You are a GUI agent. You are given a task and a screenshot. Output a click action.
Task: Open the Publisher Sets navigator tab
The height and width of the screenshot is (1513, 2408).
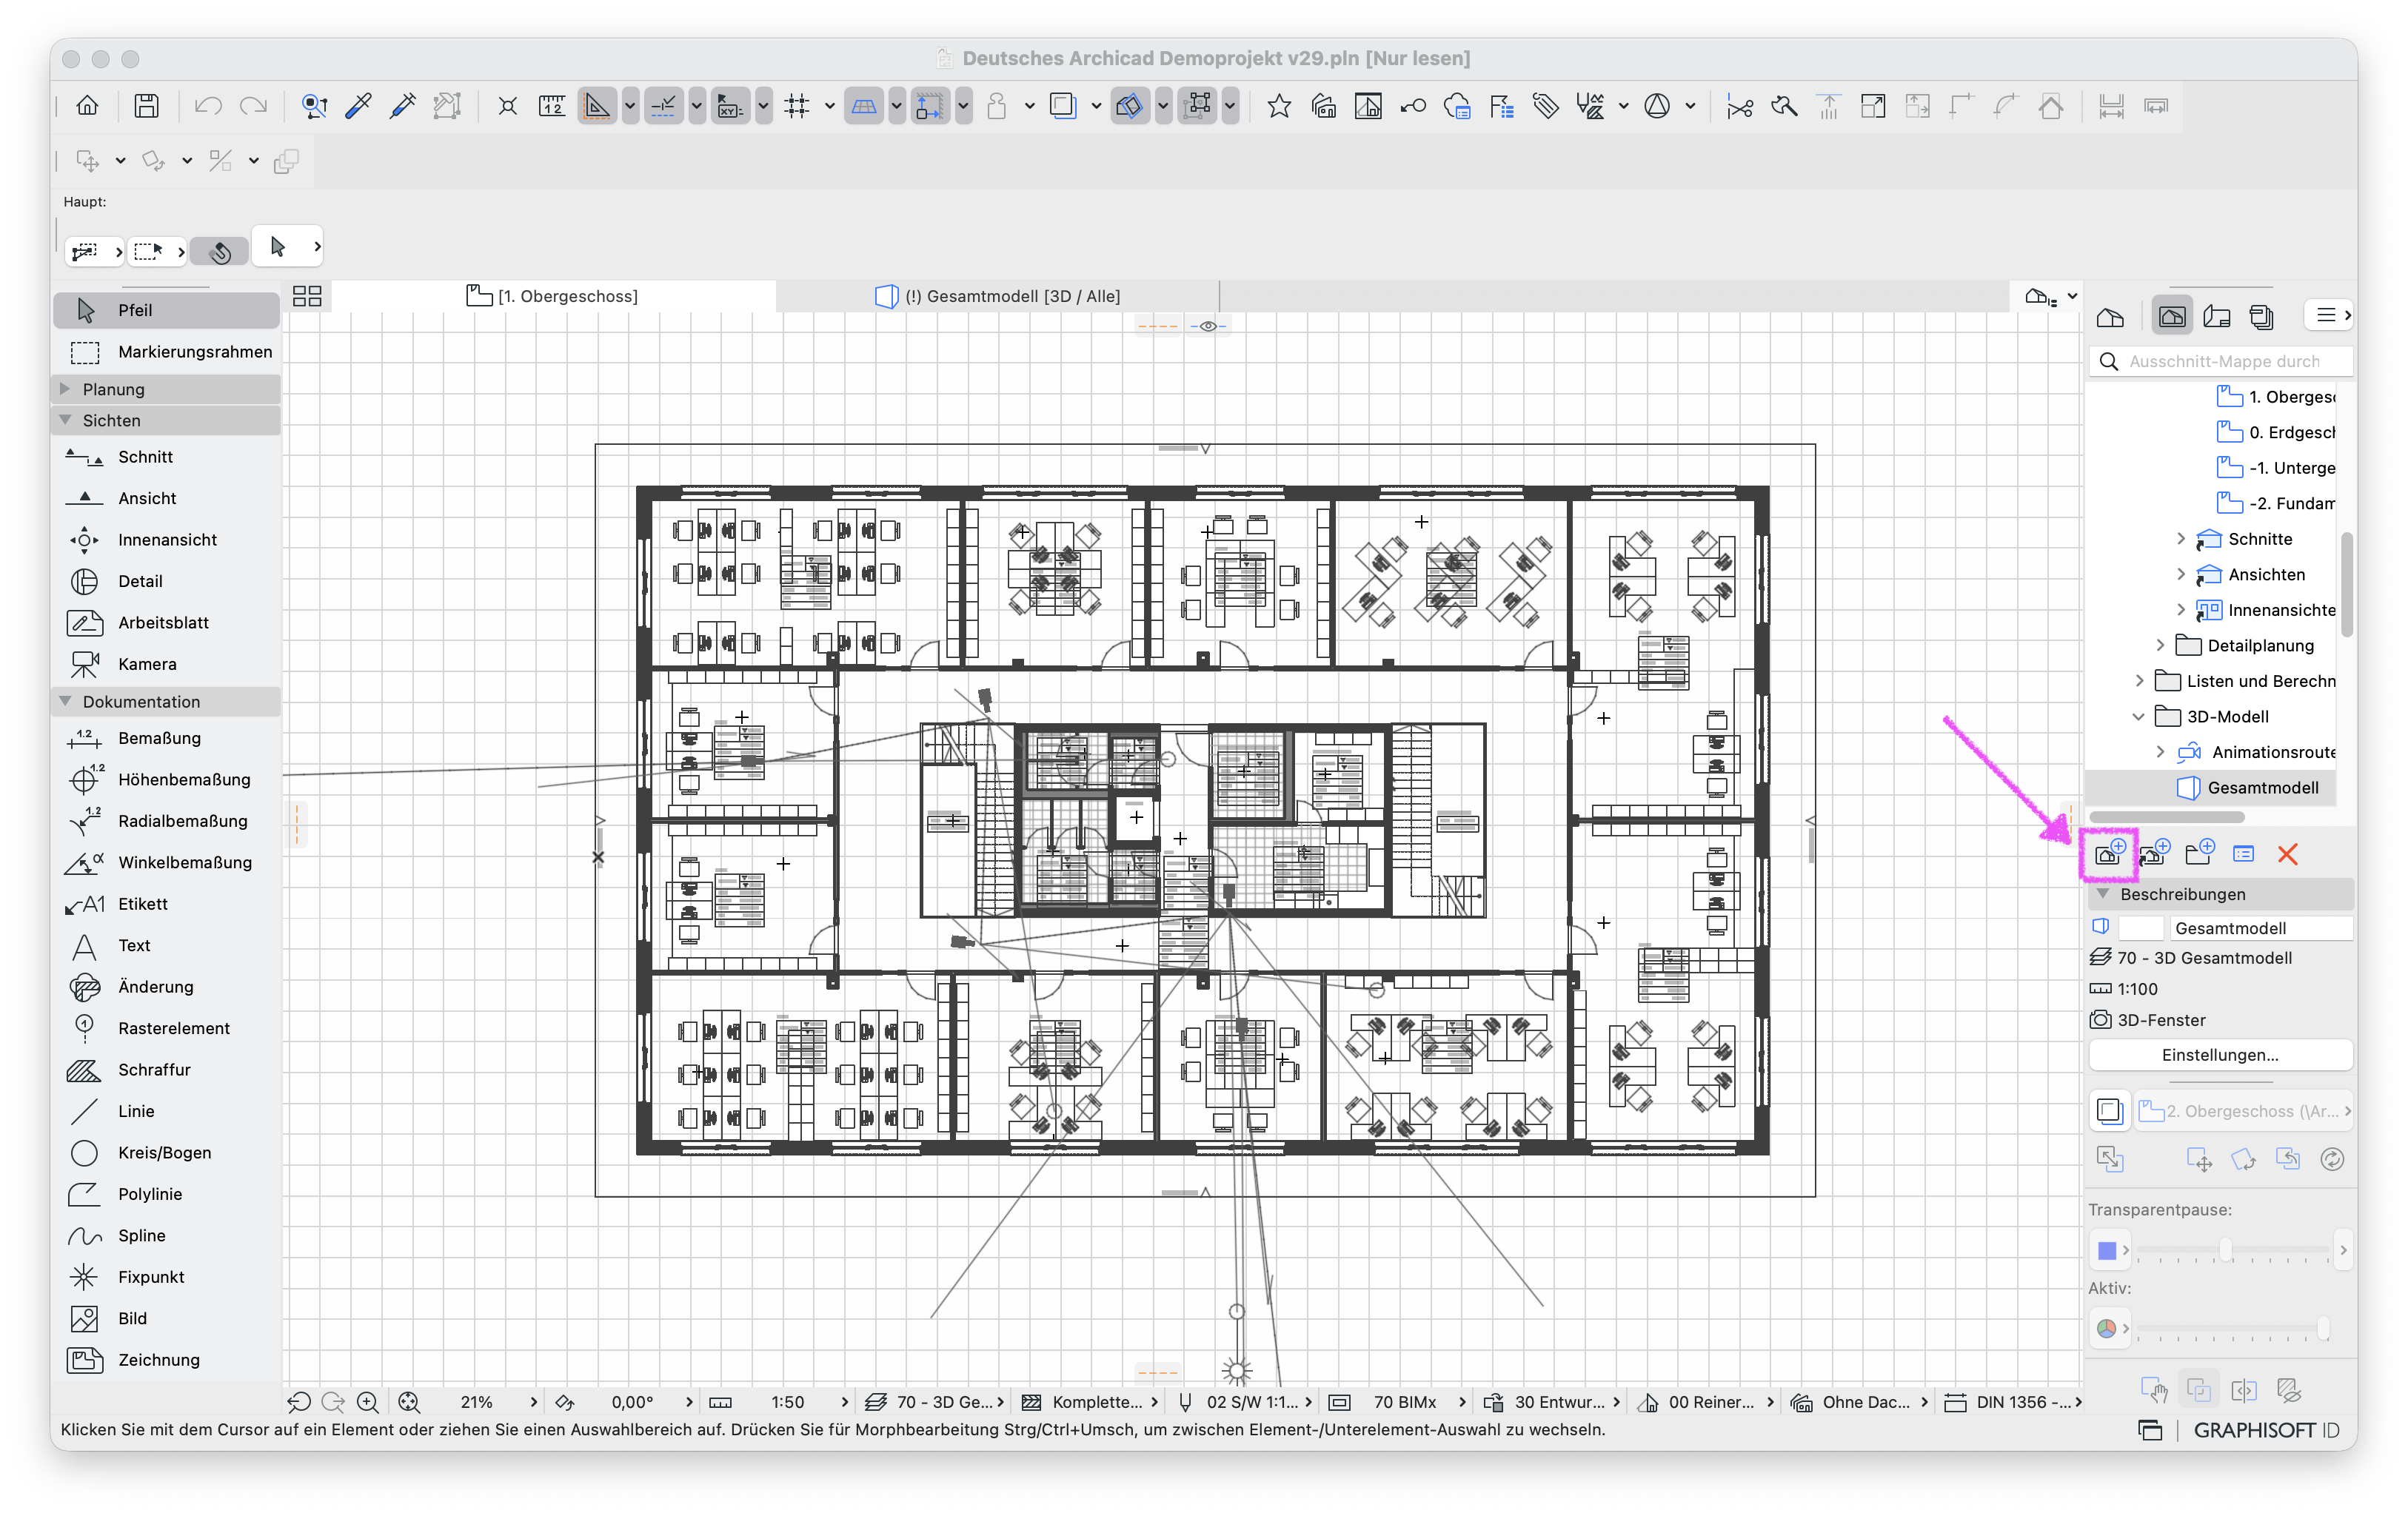(x=2261, y=317)
